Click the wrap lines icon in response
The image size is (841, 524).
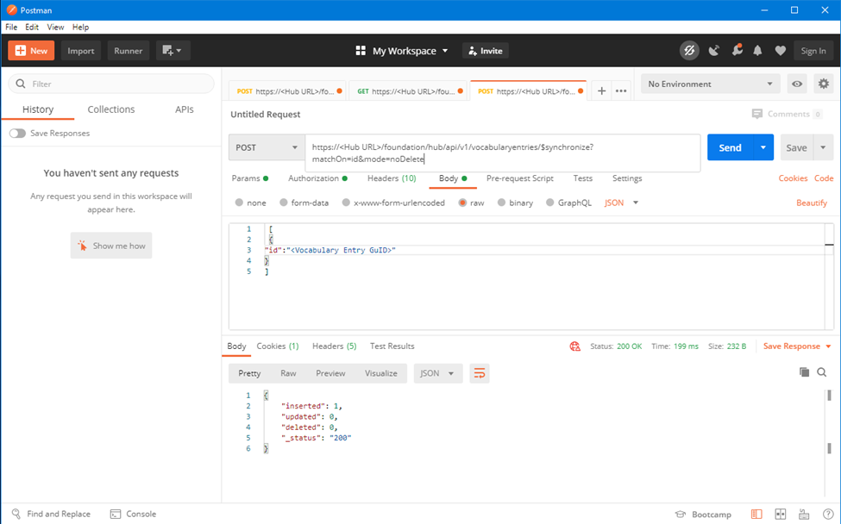(x=480, y=373)
